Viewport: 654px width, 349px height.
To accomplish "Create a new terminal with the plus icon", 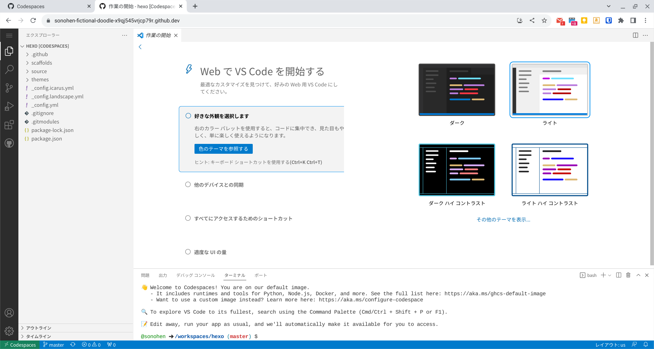I will tap(603, 275).
